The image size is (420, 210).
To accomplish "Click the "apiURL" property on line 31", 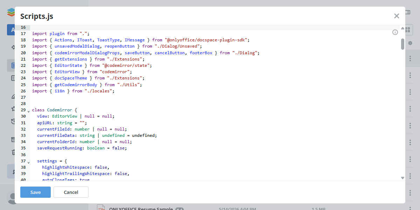I will coord(45,123).
